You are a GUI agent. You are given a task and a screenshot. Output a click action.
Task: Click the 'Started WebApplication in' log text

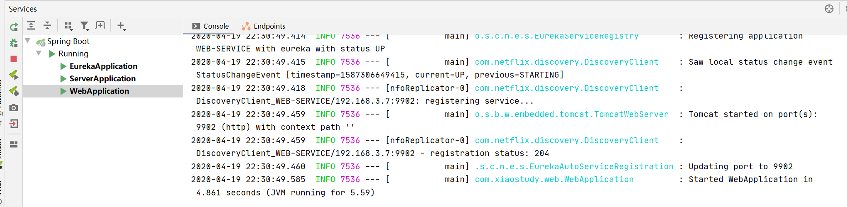pyautogui.click(x=750, y=179)
